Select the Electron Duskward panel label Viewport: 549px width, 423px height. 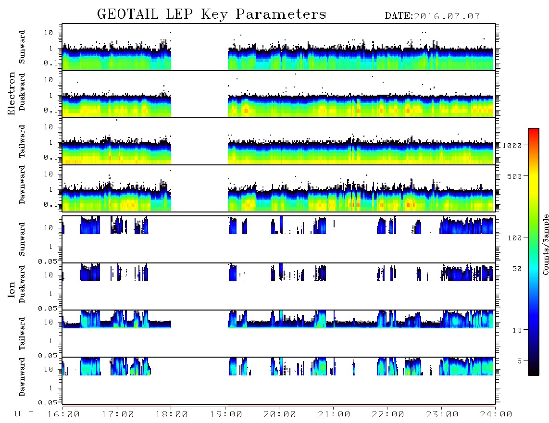coord(22,92)
